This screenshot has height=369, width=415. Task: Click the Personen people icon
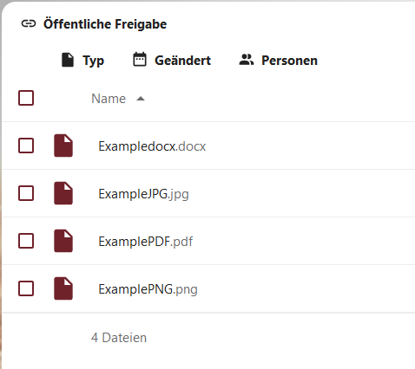point(247,60)
